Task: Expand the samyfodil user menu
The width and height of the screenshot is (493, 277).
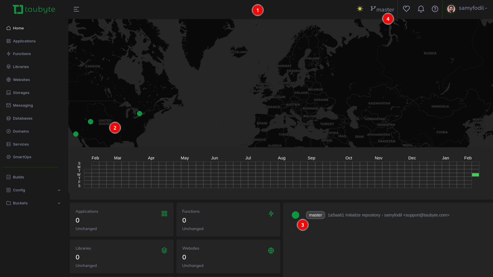Action: click(467, 9)
